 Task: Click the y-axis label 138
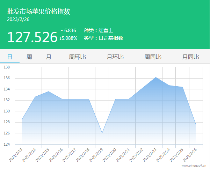pos(7,67)
